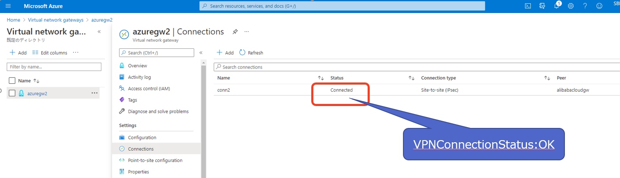Open the azuregw2 gateway link in list
This screenshot has height=178, width=620.
point(37,93)
